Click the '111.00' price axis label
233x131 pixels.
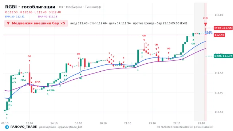tap(219, 93)
